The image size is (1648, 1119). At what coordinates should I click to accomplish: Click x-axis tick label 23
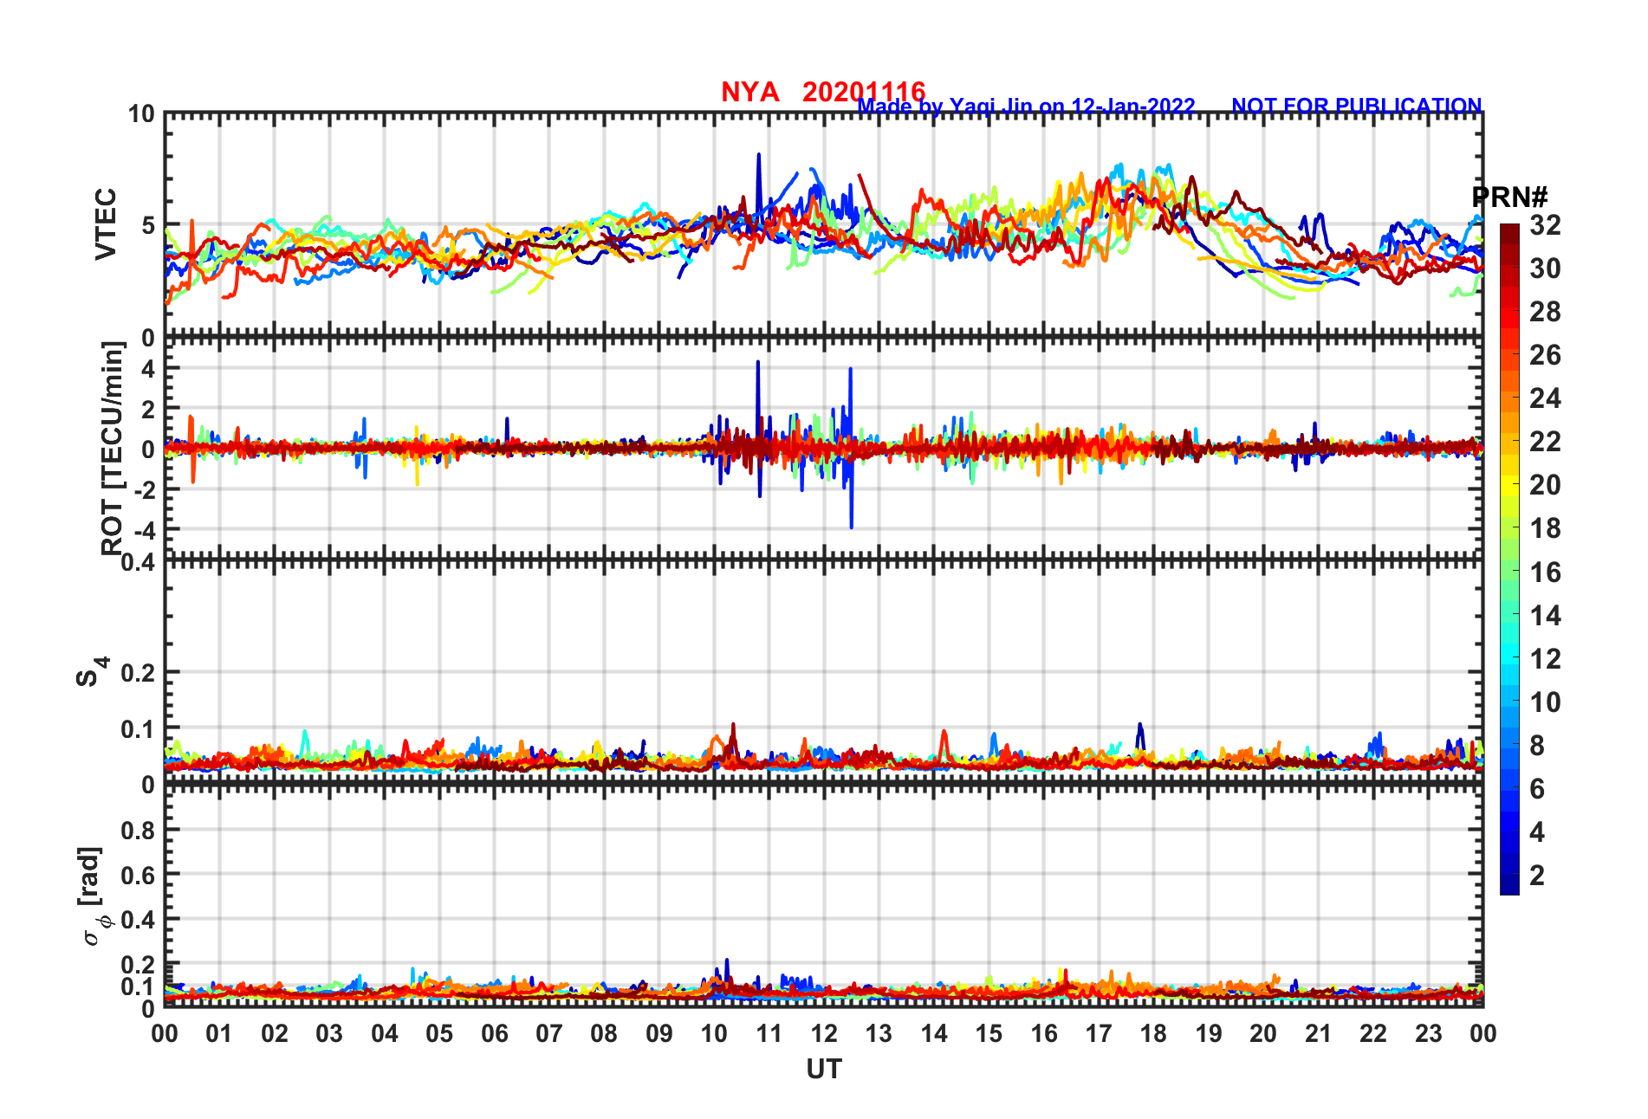(1428, 1033)
